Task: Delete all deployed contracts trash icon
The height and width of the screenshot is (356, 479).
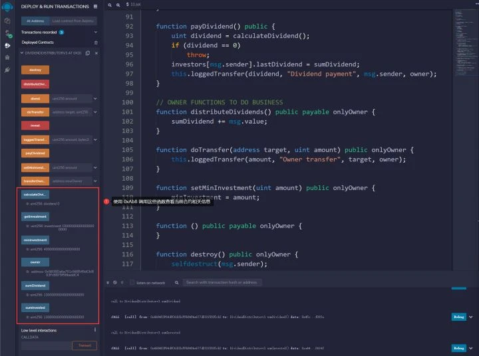Action: (96, 43)
